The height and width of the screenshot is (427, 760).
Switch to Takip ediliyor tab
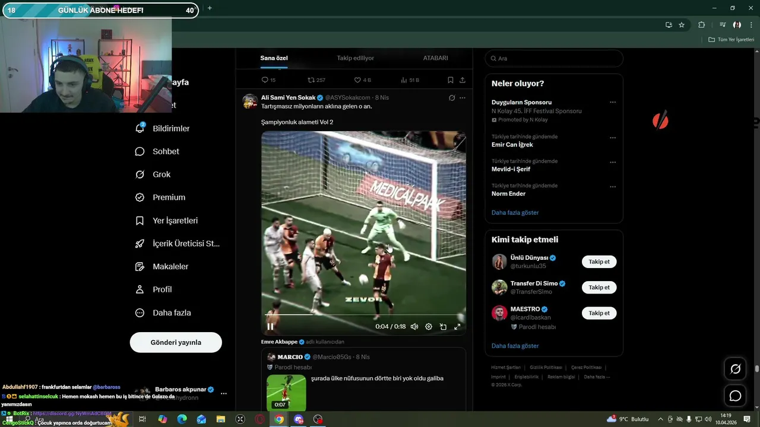point(355,58)
